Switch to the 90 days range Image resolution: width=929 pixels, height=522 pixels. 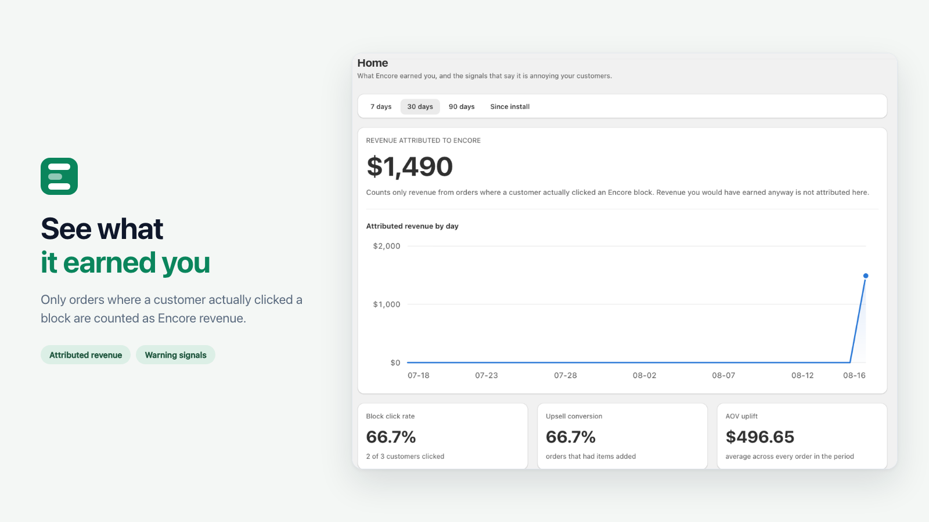point(462,107)
